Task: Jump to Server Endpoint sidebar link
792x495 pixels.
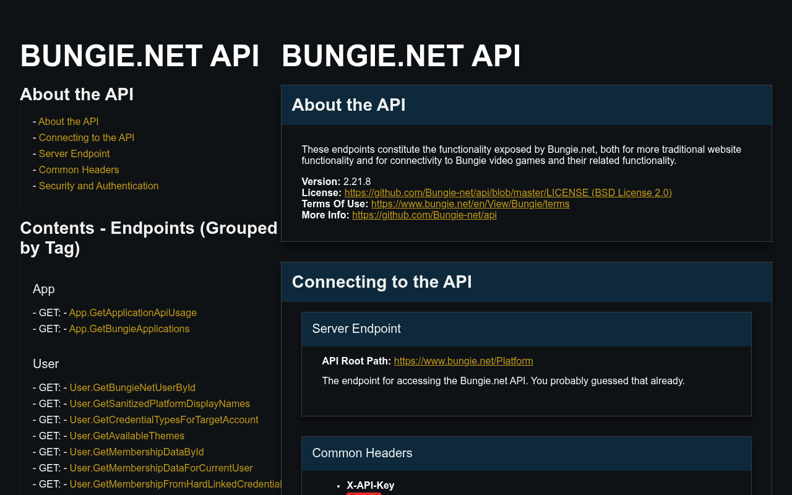Action: (x=74, y=153)
